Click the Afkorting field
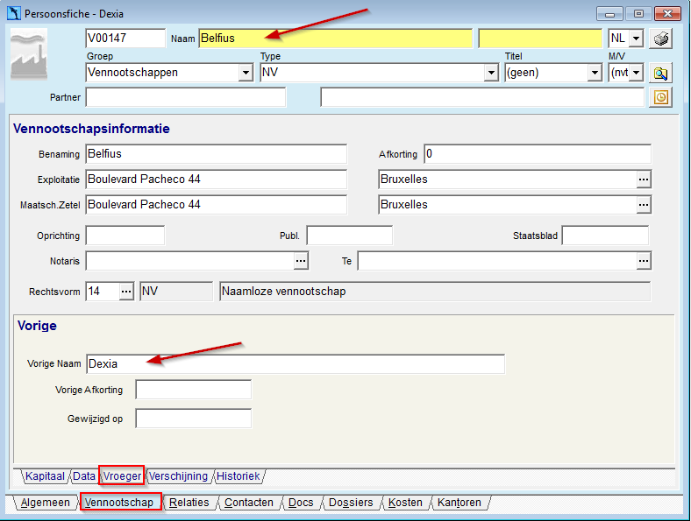 (x=538, y=154)
